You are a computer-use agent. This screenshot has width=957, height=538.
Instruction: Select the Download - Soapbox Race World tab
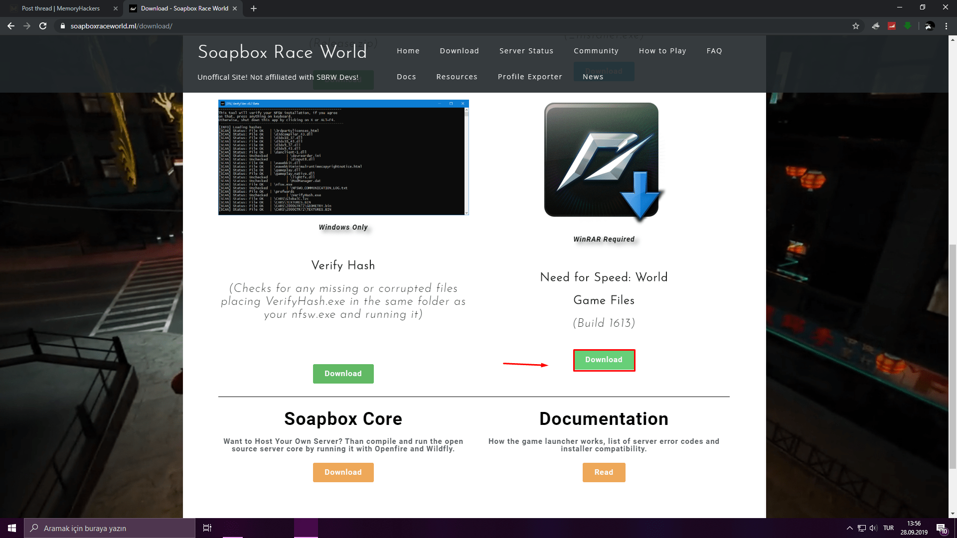coord(183,8)
